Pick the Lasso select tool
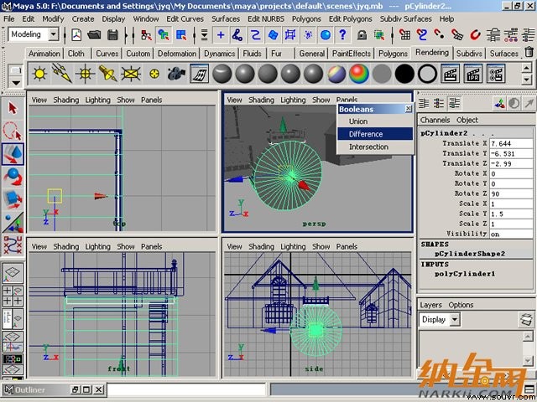This screenshot has width=537, height=402. coord(13,131)
